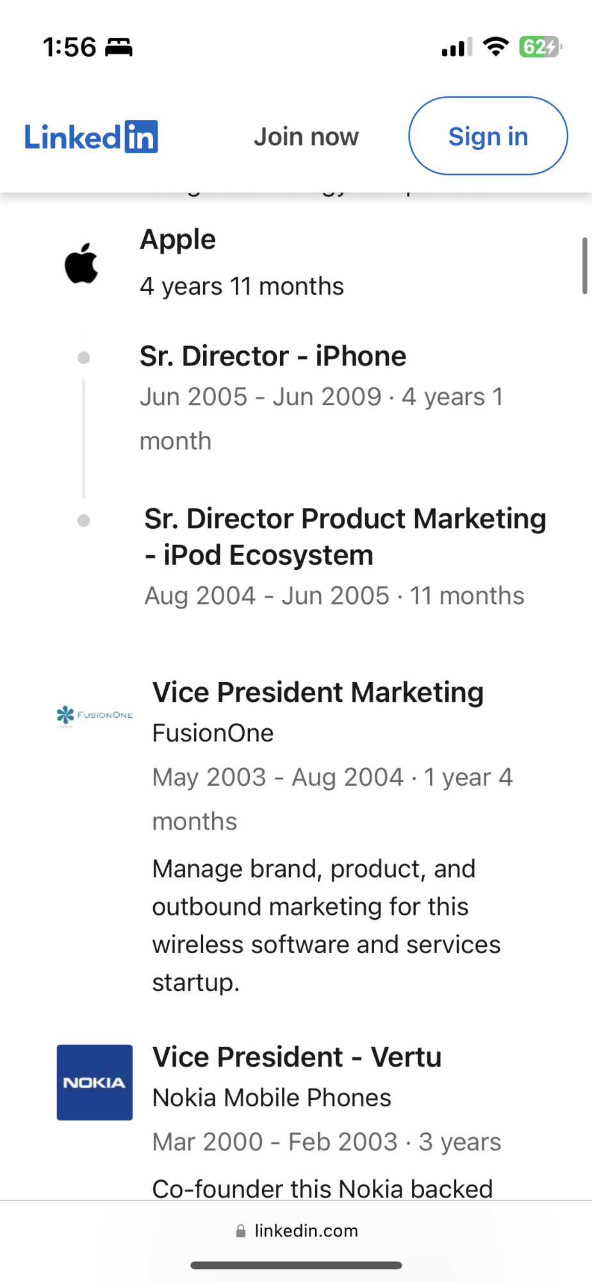This screenshot has height=1282, width=592.
Task: Select the Sr. Director - iPhone position
Action: [x=273, y=356]
